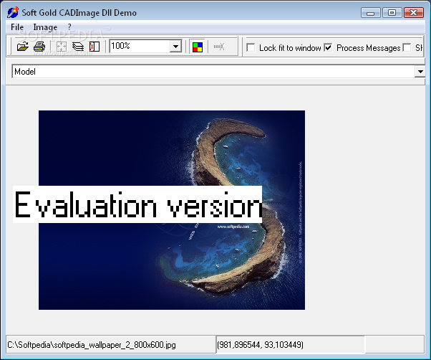
Task: Minimize the CADImage Dll Demo window
Action: tap(370, 13)
